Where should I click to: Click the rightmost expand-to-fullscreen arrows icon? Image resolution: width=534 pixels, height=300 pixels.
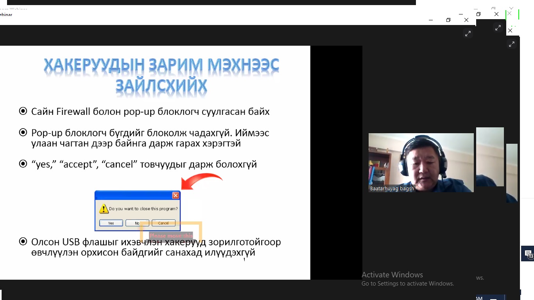[512, 44]
